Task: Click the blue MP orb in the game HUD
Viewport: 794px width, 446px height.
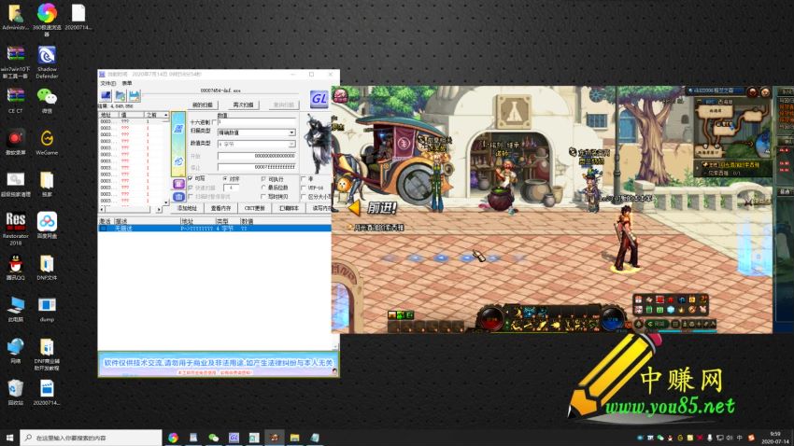Action: coord(612,318)
